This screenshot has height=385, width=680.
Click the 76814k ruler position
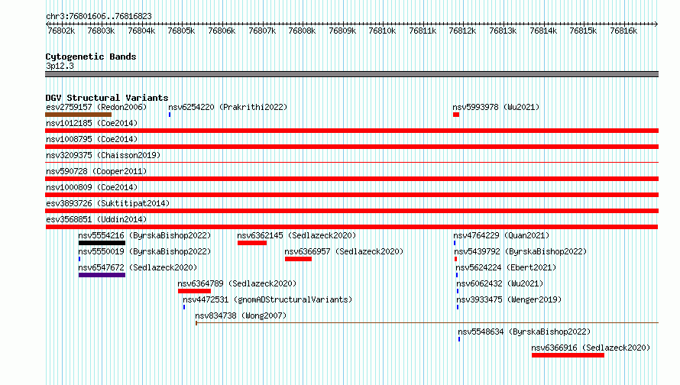[543, 31]
